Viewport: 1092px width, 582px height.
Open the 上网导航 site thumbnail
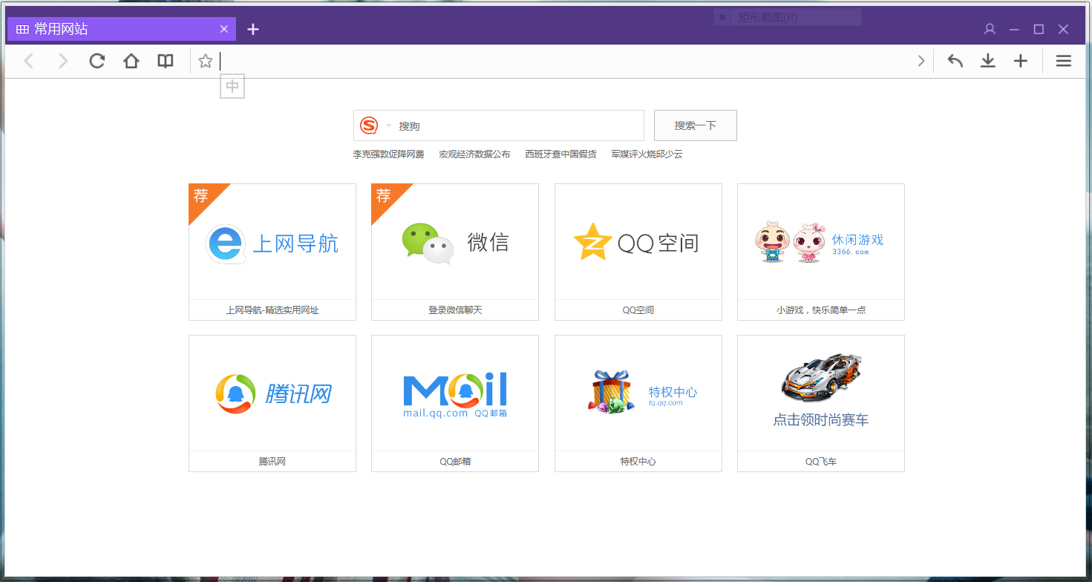(272, 242)
